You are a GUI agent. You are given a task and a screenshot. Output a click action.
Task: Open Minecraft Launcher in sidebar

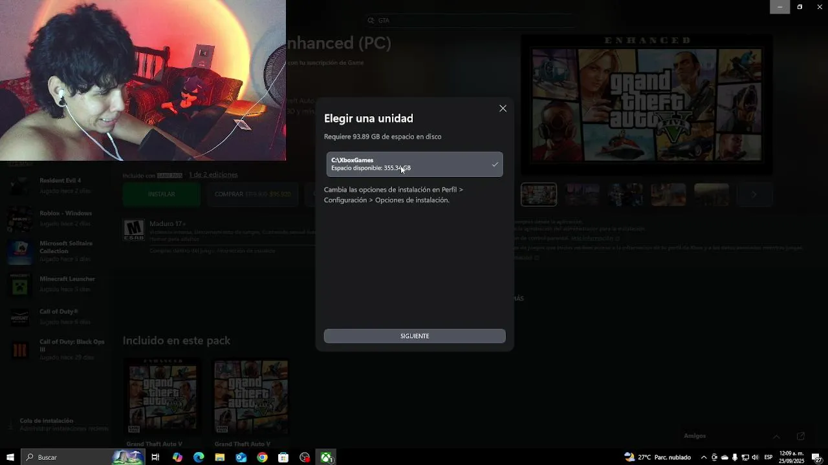[58, 284]
